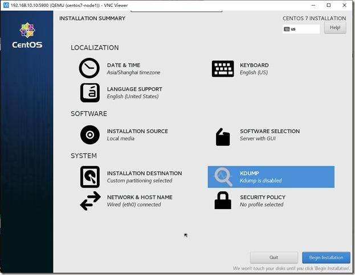Click the Keyboard layout icon
Image resolution: width=355 pixels, height=275 pixels.
223,69
